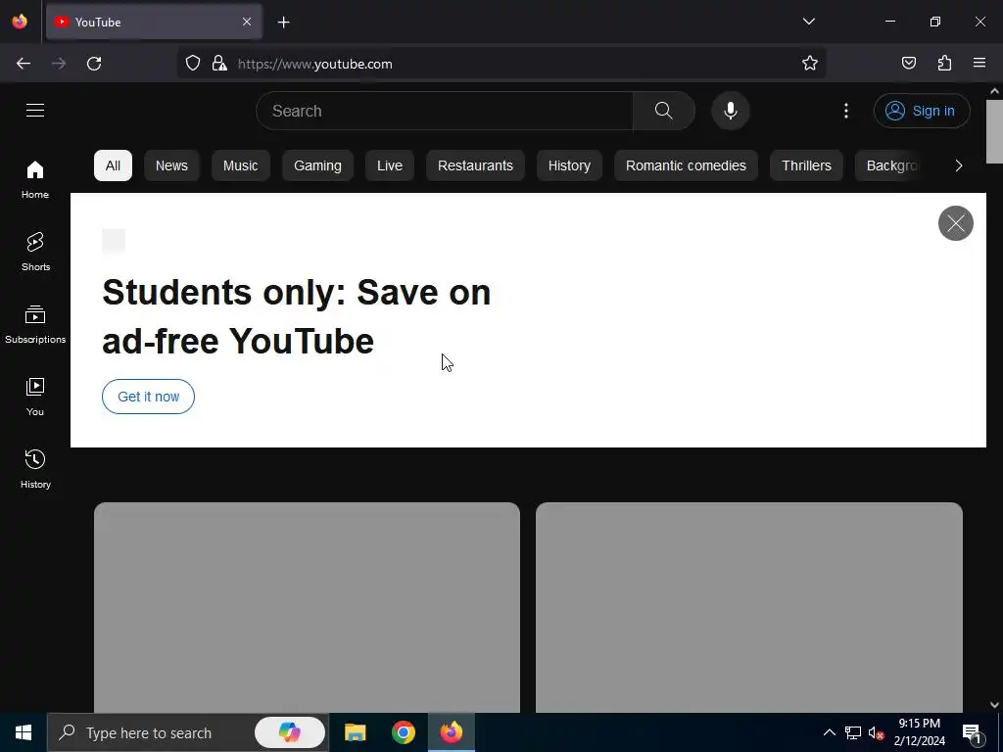Select the Music category chip
The image size is (1003, 752).
(241, 165)
